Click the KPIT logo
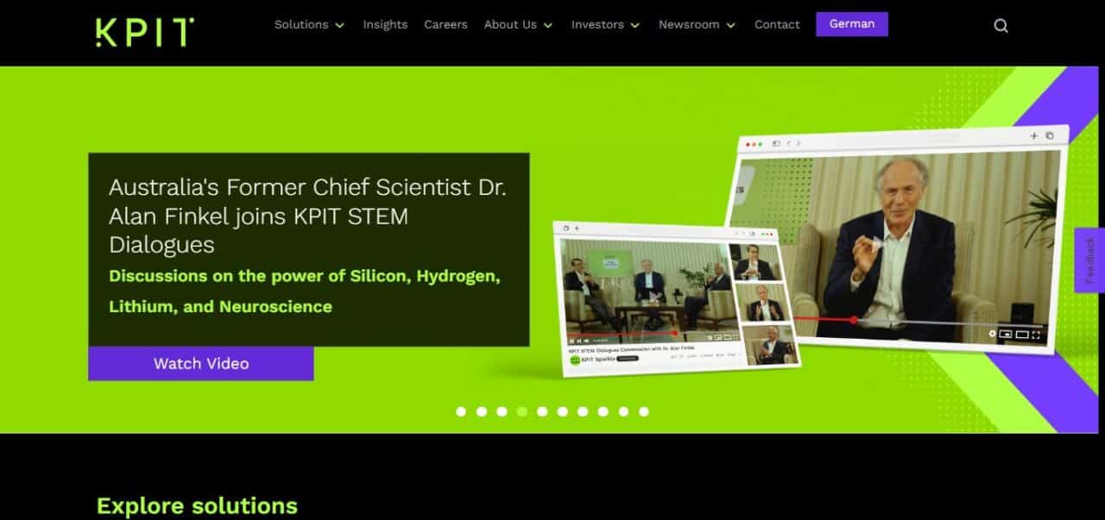This screenshot has width=1105, height=520. click(x=145, y=31)
